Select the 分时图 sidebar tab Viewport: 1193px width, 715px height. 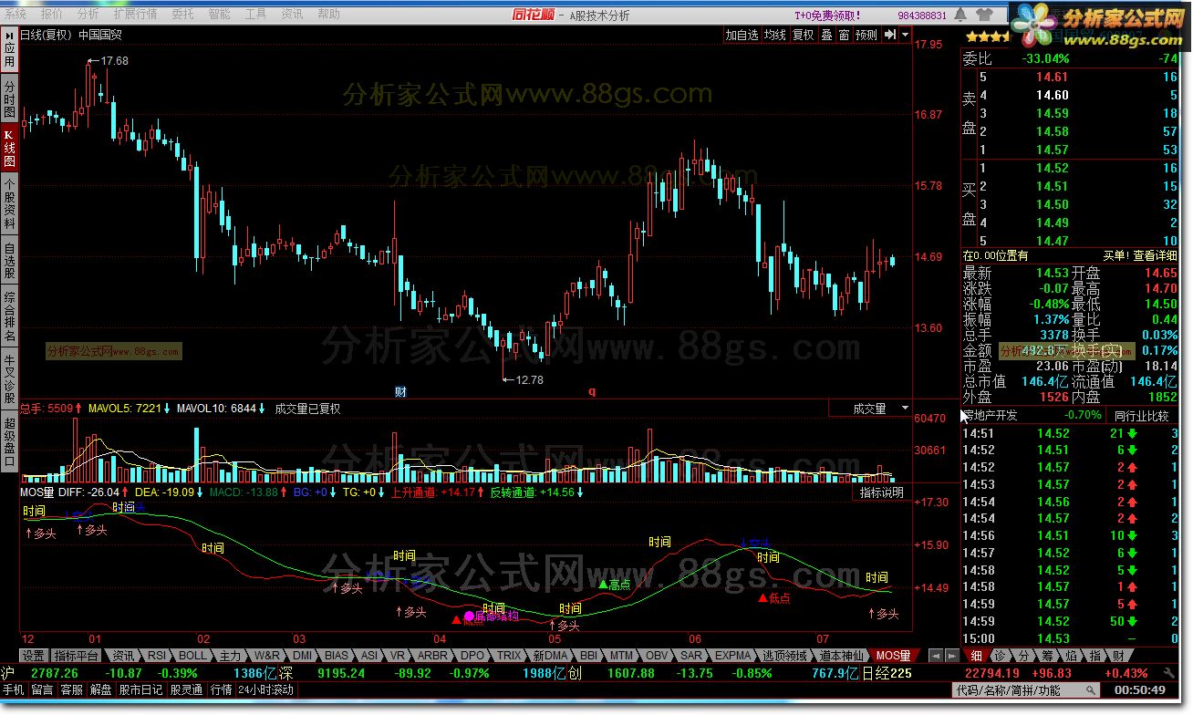9,98
